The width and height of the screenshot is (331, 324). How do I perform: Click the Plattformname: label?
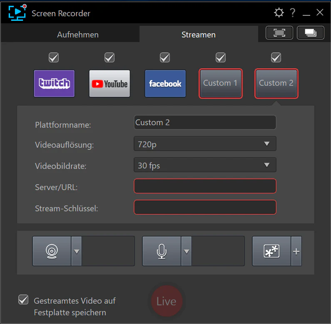[x=63, y=125]
